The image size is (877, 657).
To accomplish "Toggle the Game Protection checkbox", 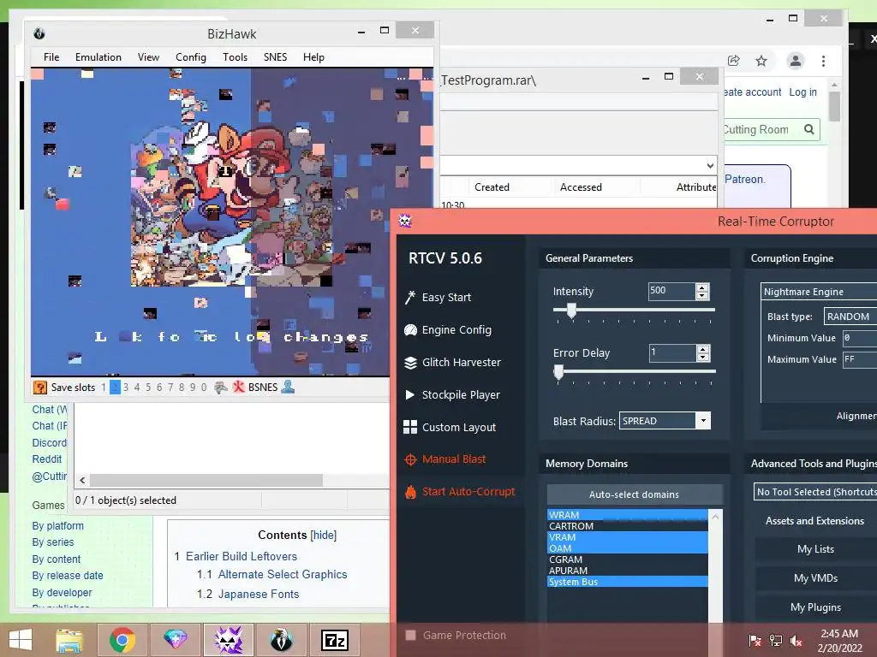I will (410, 636).
